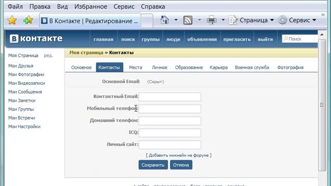331x186 pixels.
Task: Open Мои Друзья sidebar link
Action: 21,66
